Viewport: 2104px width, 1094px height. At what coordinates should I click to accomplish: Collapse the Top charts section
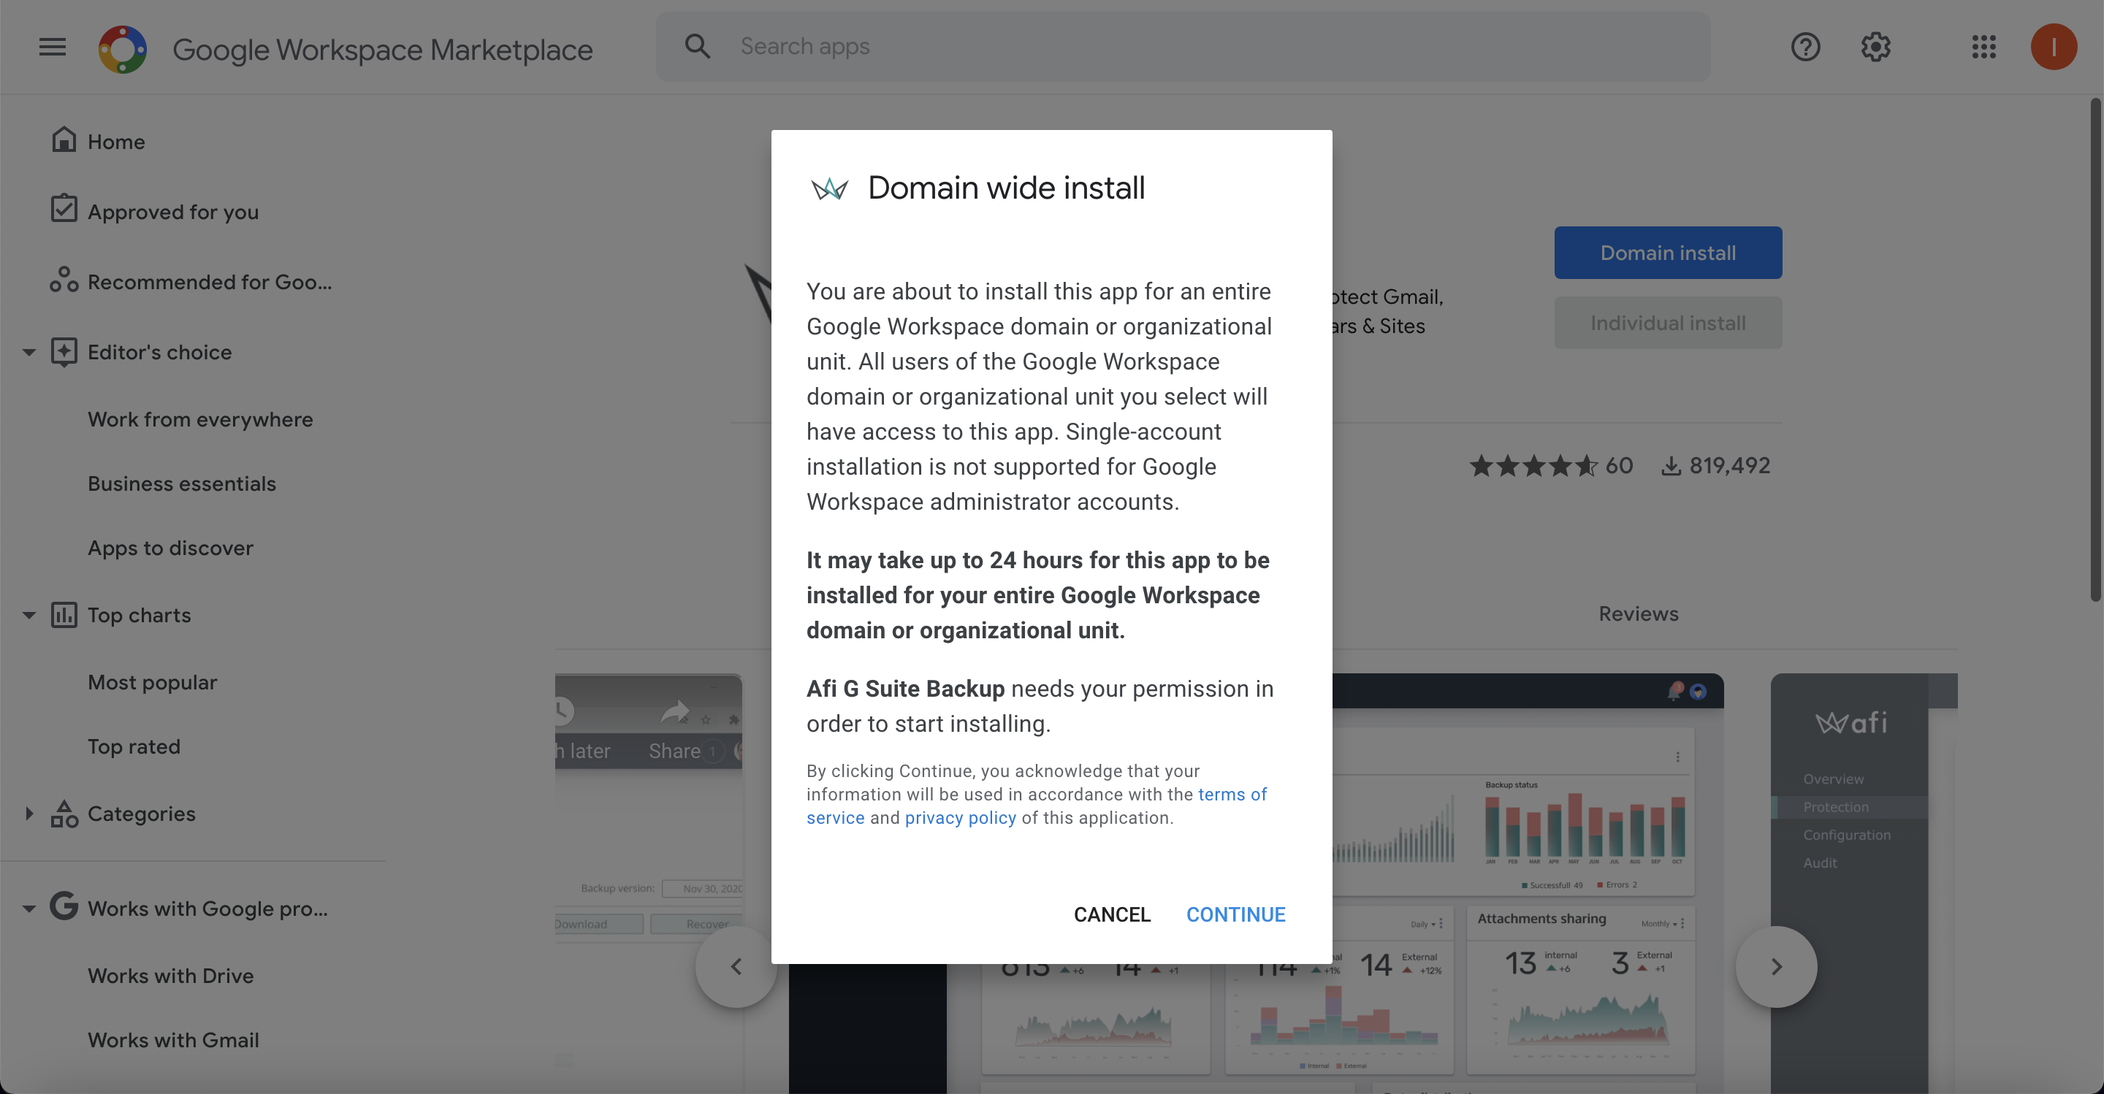coord(28,615)
